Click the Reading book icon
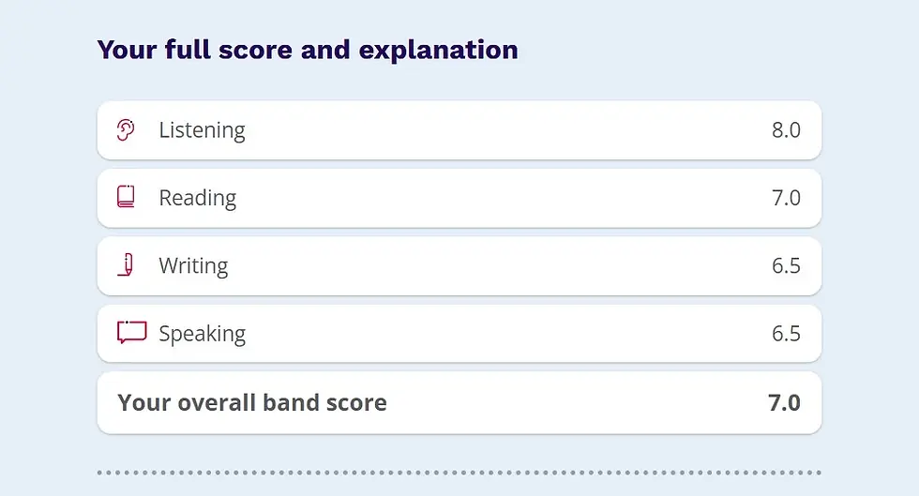 click(x=127, y=197)
